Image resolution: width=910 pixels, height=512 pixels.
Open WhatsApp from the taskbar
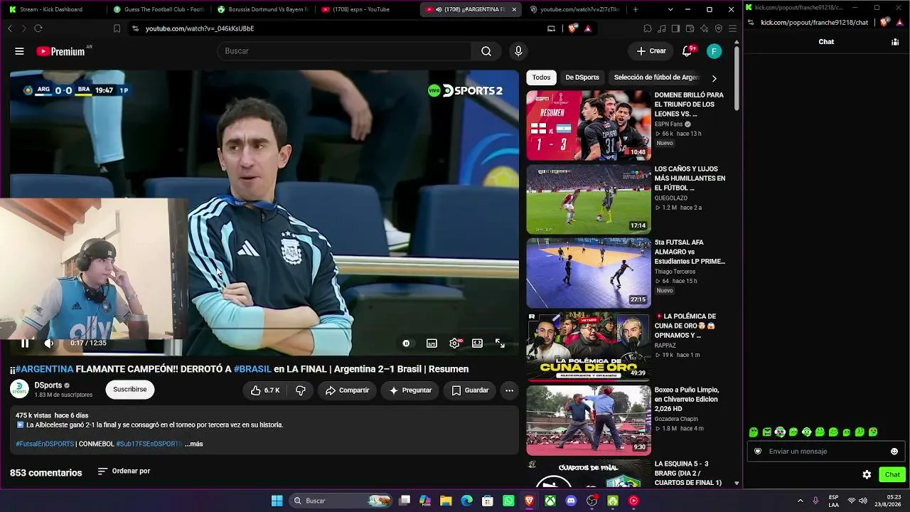coord(508,501)
